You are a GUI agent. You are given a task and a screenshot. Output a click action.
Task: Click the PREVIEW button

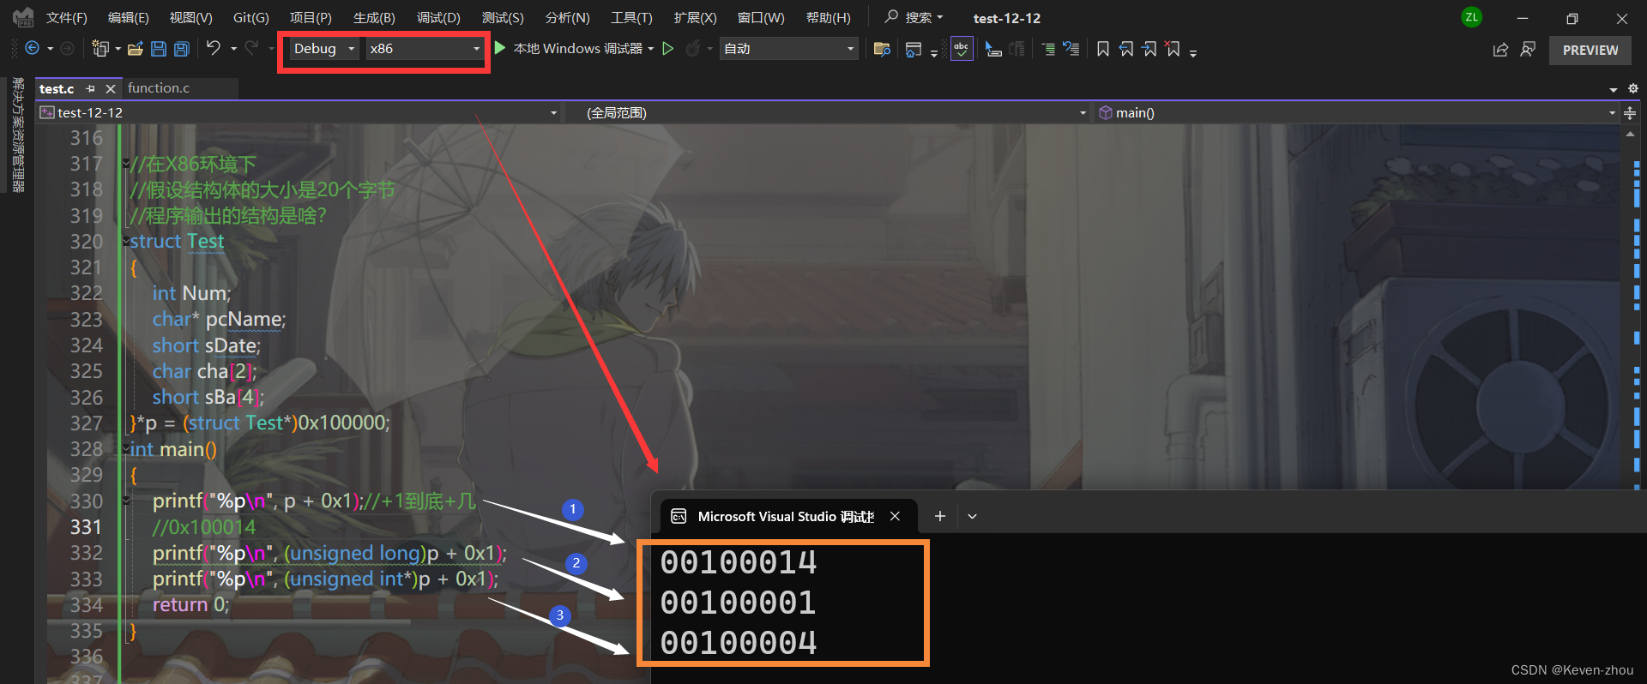[1590, 50]
